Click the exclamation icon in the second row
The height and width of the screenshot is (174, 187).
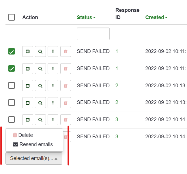point(53,69)
